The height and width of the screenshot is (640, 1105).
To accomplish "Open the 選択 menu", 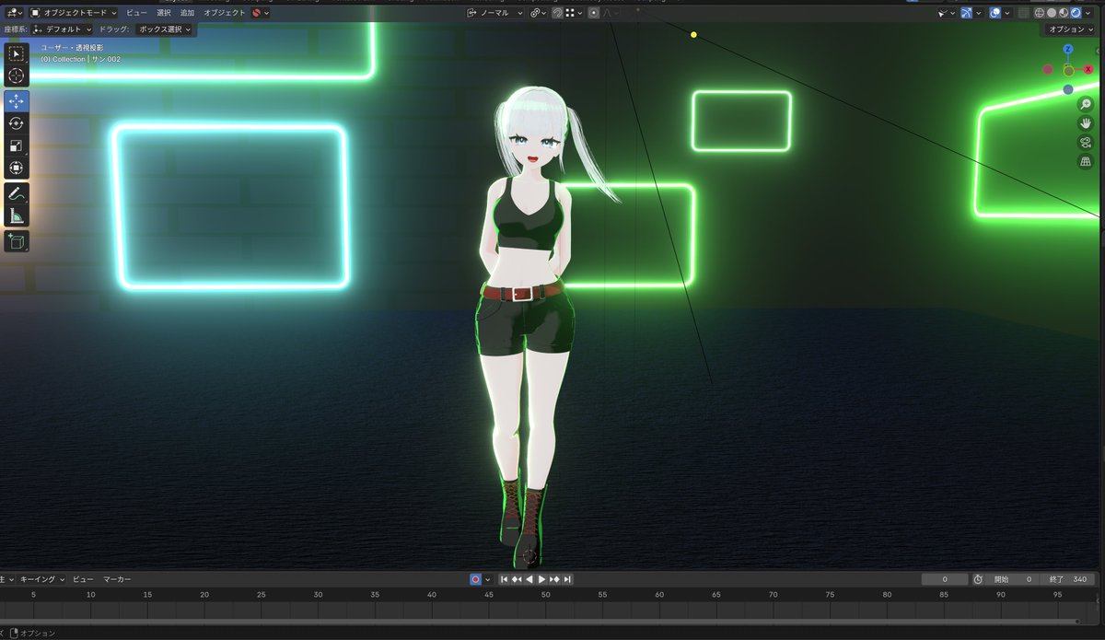I will coord(164,13).
